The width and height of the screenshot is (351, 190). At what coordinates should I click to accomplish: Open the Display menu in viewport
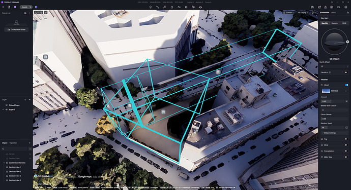[x=303, y=13]
